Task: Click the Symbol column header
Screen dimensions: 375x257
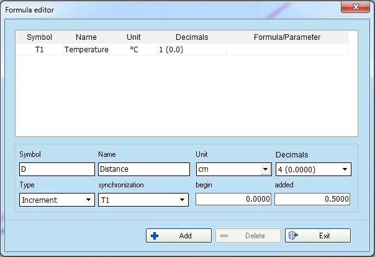Action: click(40, 37)
